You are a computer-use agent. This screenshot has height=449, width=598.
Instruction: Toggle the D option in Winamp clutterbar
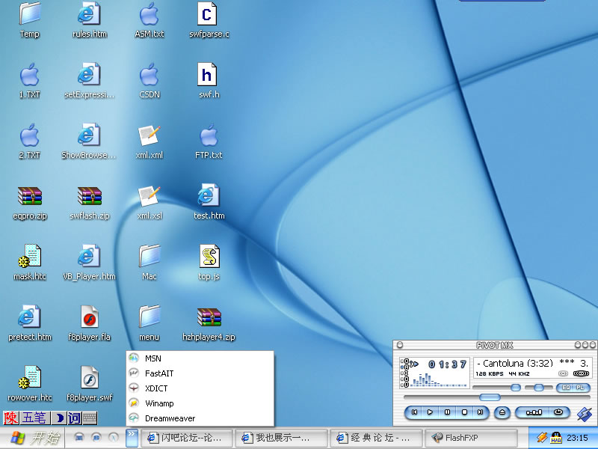point(407,379)
